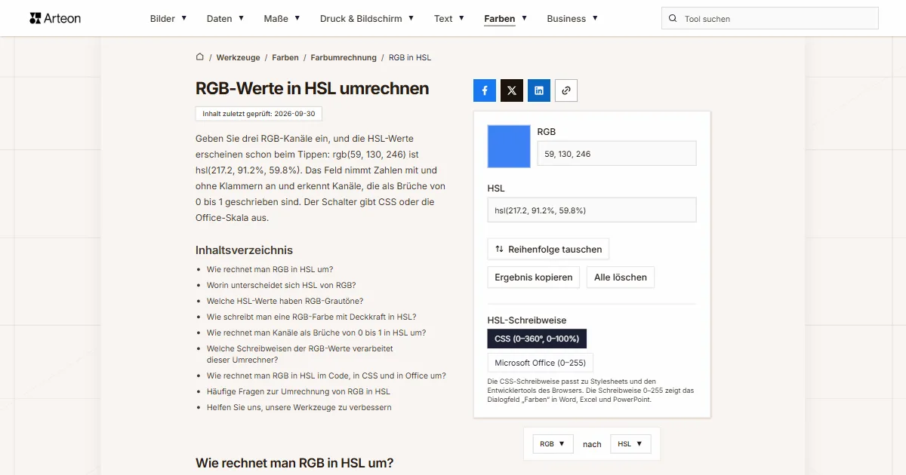Open the Daten menu
This screenshot has width=906, height=475.
click(x=225, y=18)
